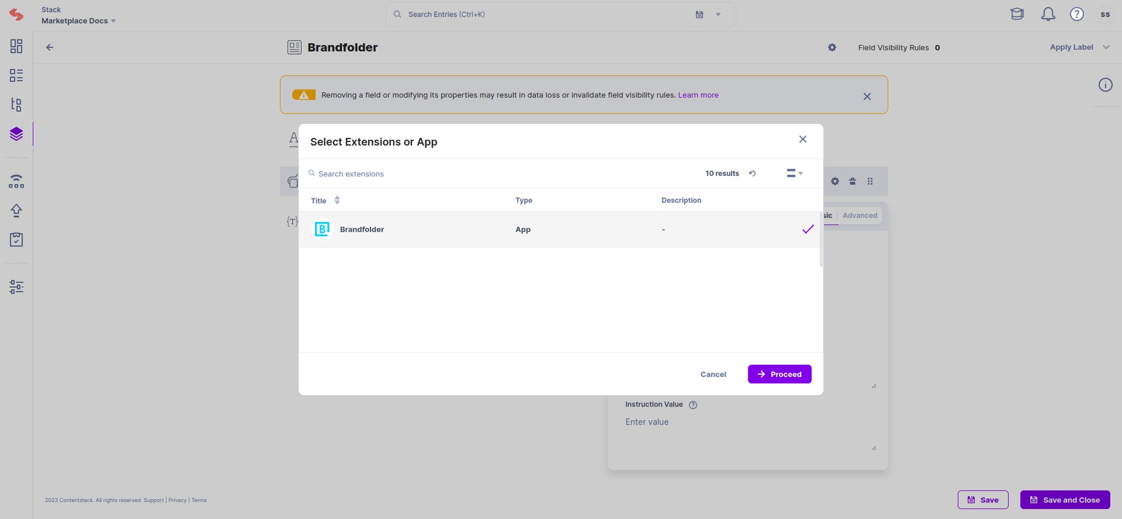This screenshot has width=1122, height=519.
Task: Open the help question mark icon
Action: [1077, 14]
